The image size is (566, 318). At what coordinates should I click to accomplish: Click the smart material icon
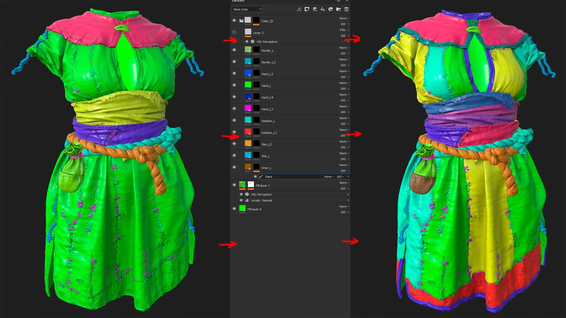coord(331,9)
